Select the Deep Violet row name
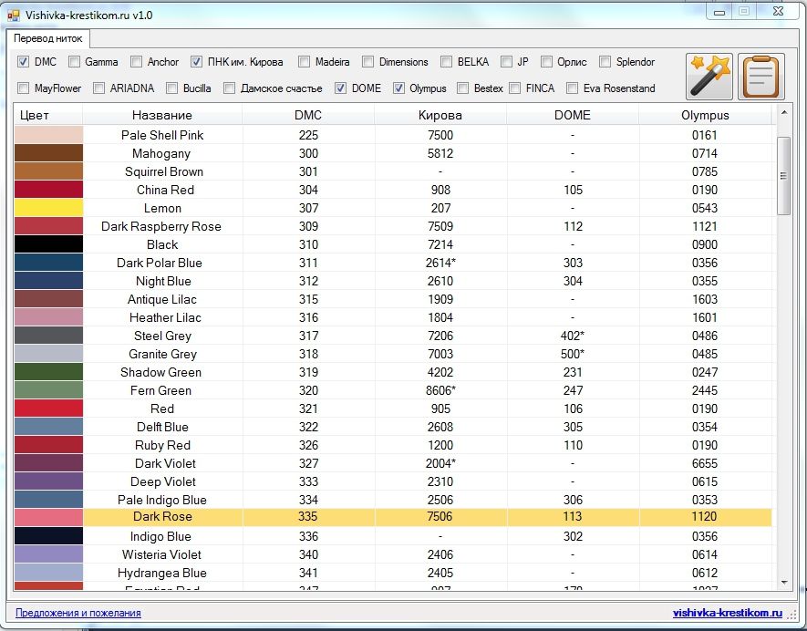The width and height of the screenshot is (807, 631). tap(163, 481)
